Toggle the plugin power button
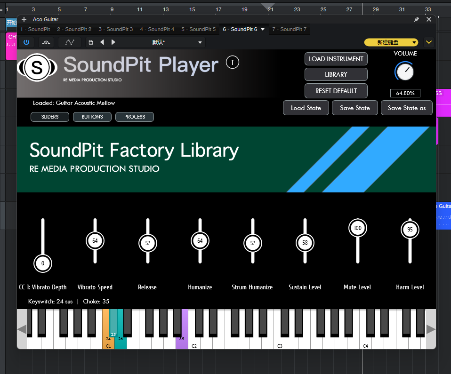The image size is (451, 374). pos(26,42)
